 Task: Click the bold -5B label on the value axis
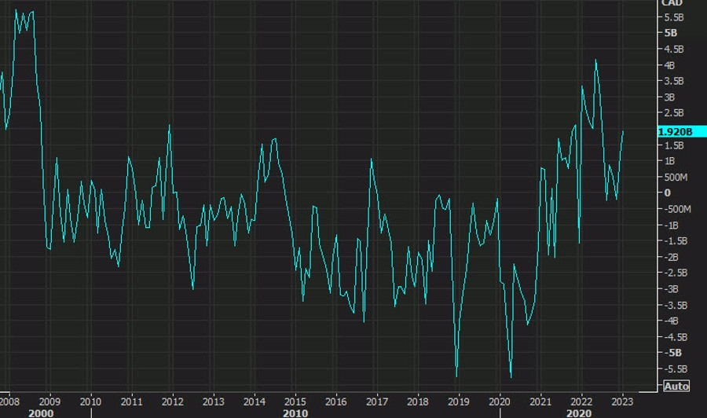[673, 353]
